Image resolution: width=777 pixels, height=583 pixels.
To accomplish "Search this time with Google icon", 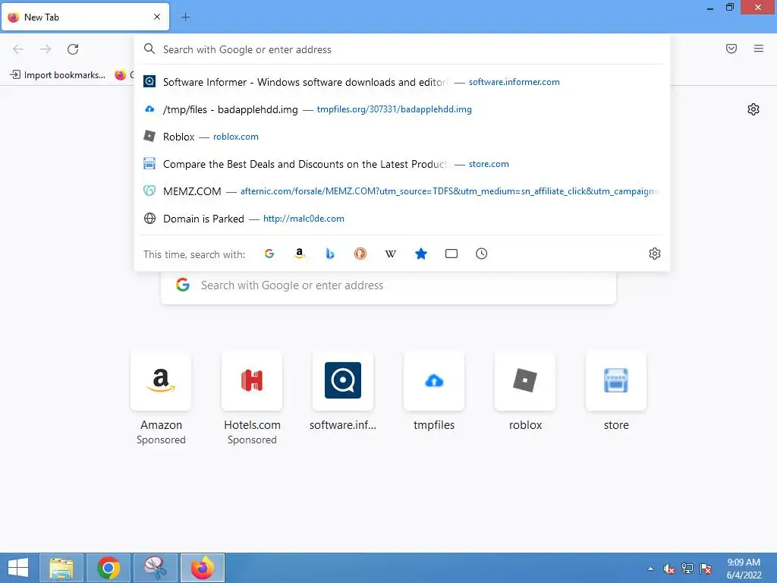I will tap(269, 254).
